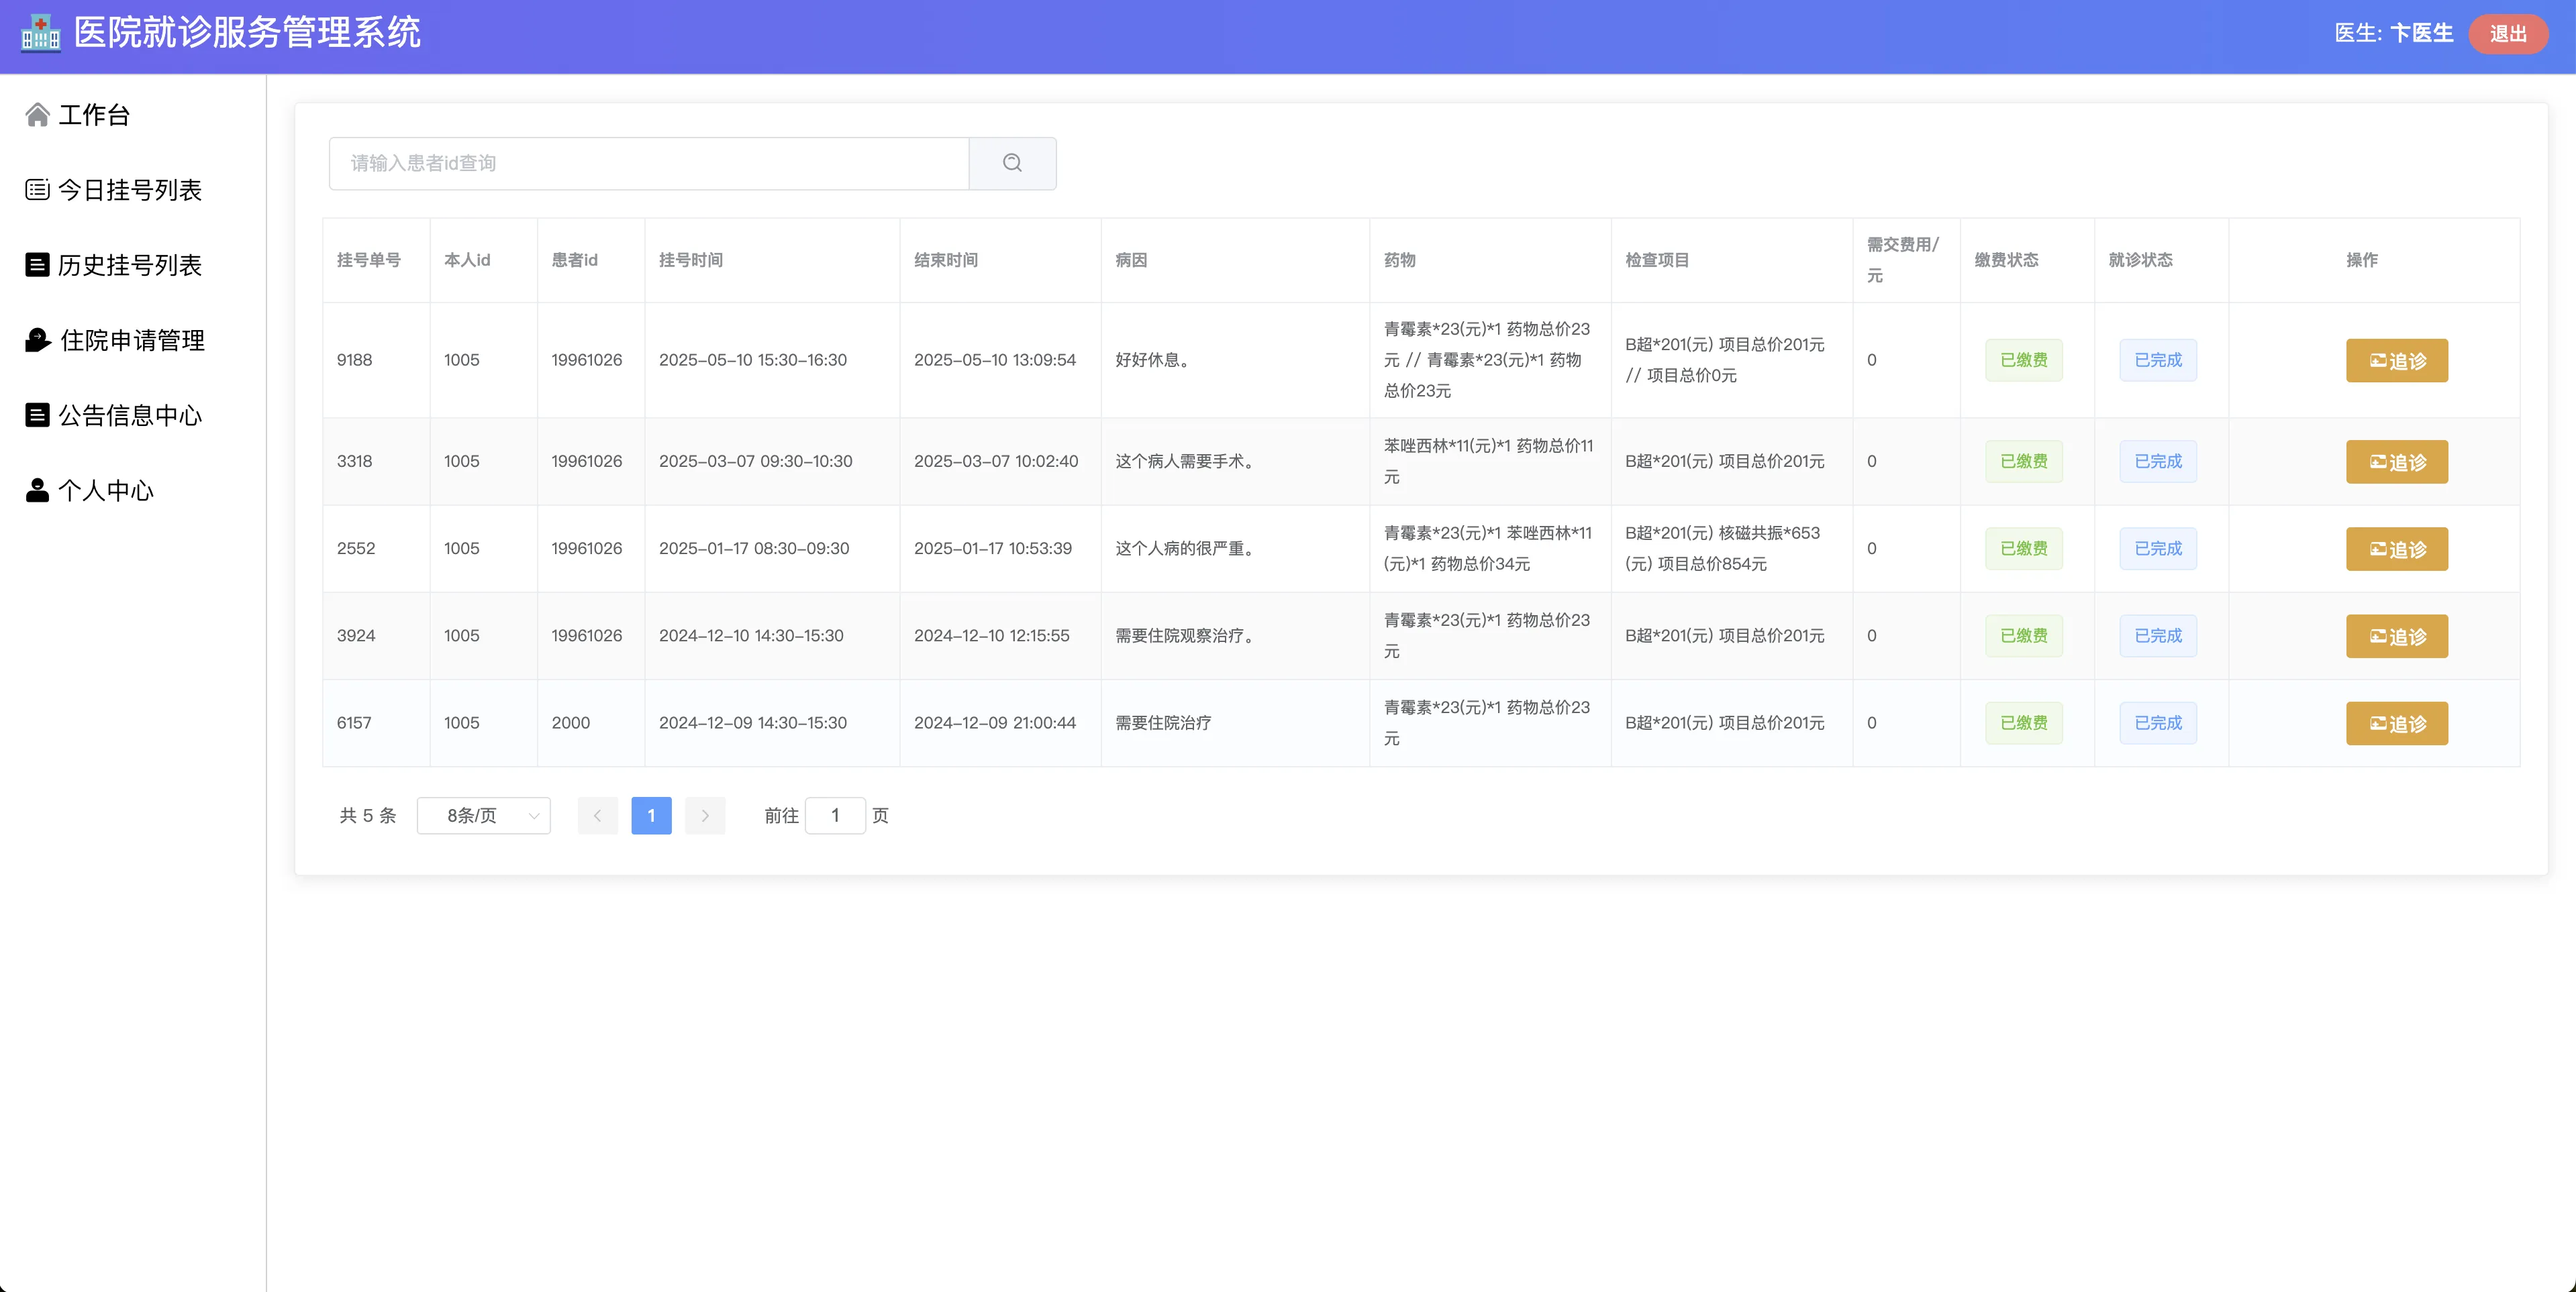Click the person icon beside 个人中心

[x=37, y=490]
